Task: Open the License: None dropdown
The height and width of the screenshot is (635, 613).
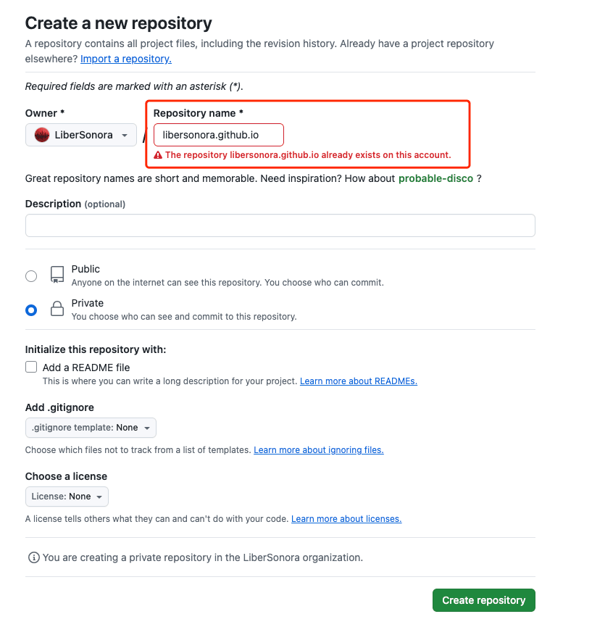Action: coord(67,497)
